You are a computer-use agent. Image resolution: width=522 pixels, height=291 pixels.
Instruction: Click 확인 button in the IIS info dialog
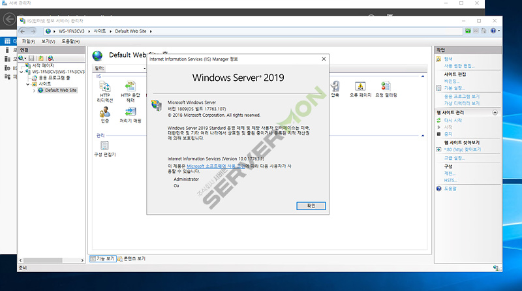point(311,206)
